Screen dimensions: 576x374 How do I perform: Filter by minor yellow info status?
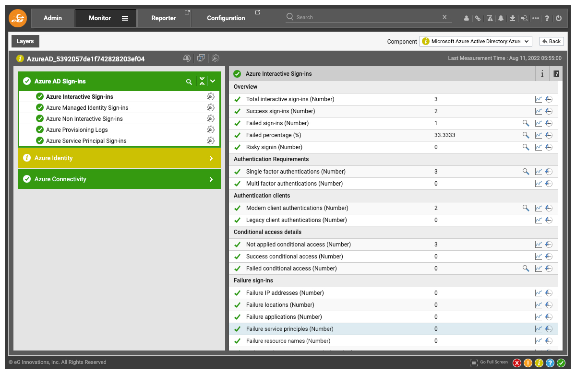click(539, 363)
